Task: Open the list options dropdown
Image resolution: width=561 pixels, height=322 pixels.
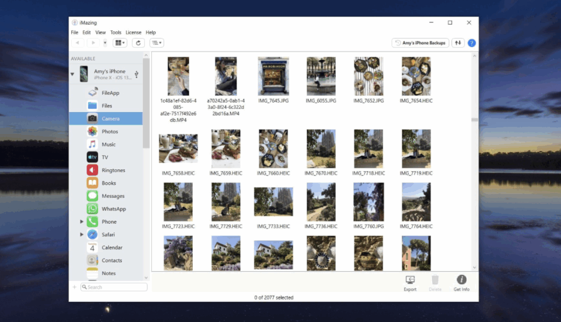Action: click(x=157, y=43)
